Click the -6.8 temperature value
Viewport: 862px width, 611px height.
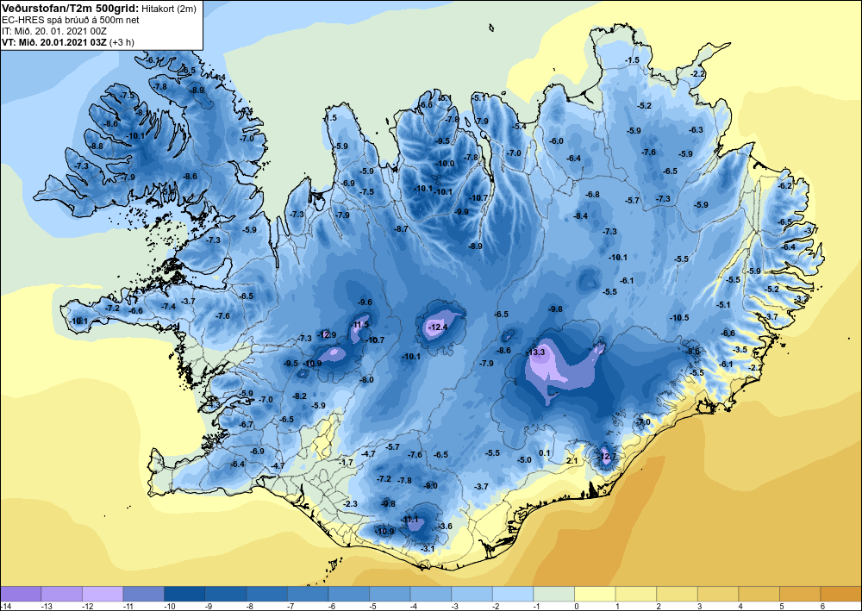pyautogui.click(x=593, y=195)
